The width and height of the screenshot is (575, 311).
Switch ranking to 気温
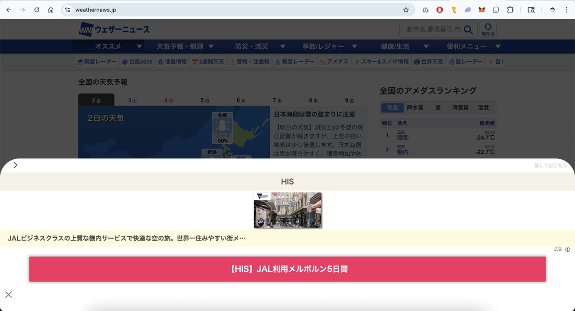pyautogui.click(x=392, y=108)
